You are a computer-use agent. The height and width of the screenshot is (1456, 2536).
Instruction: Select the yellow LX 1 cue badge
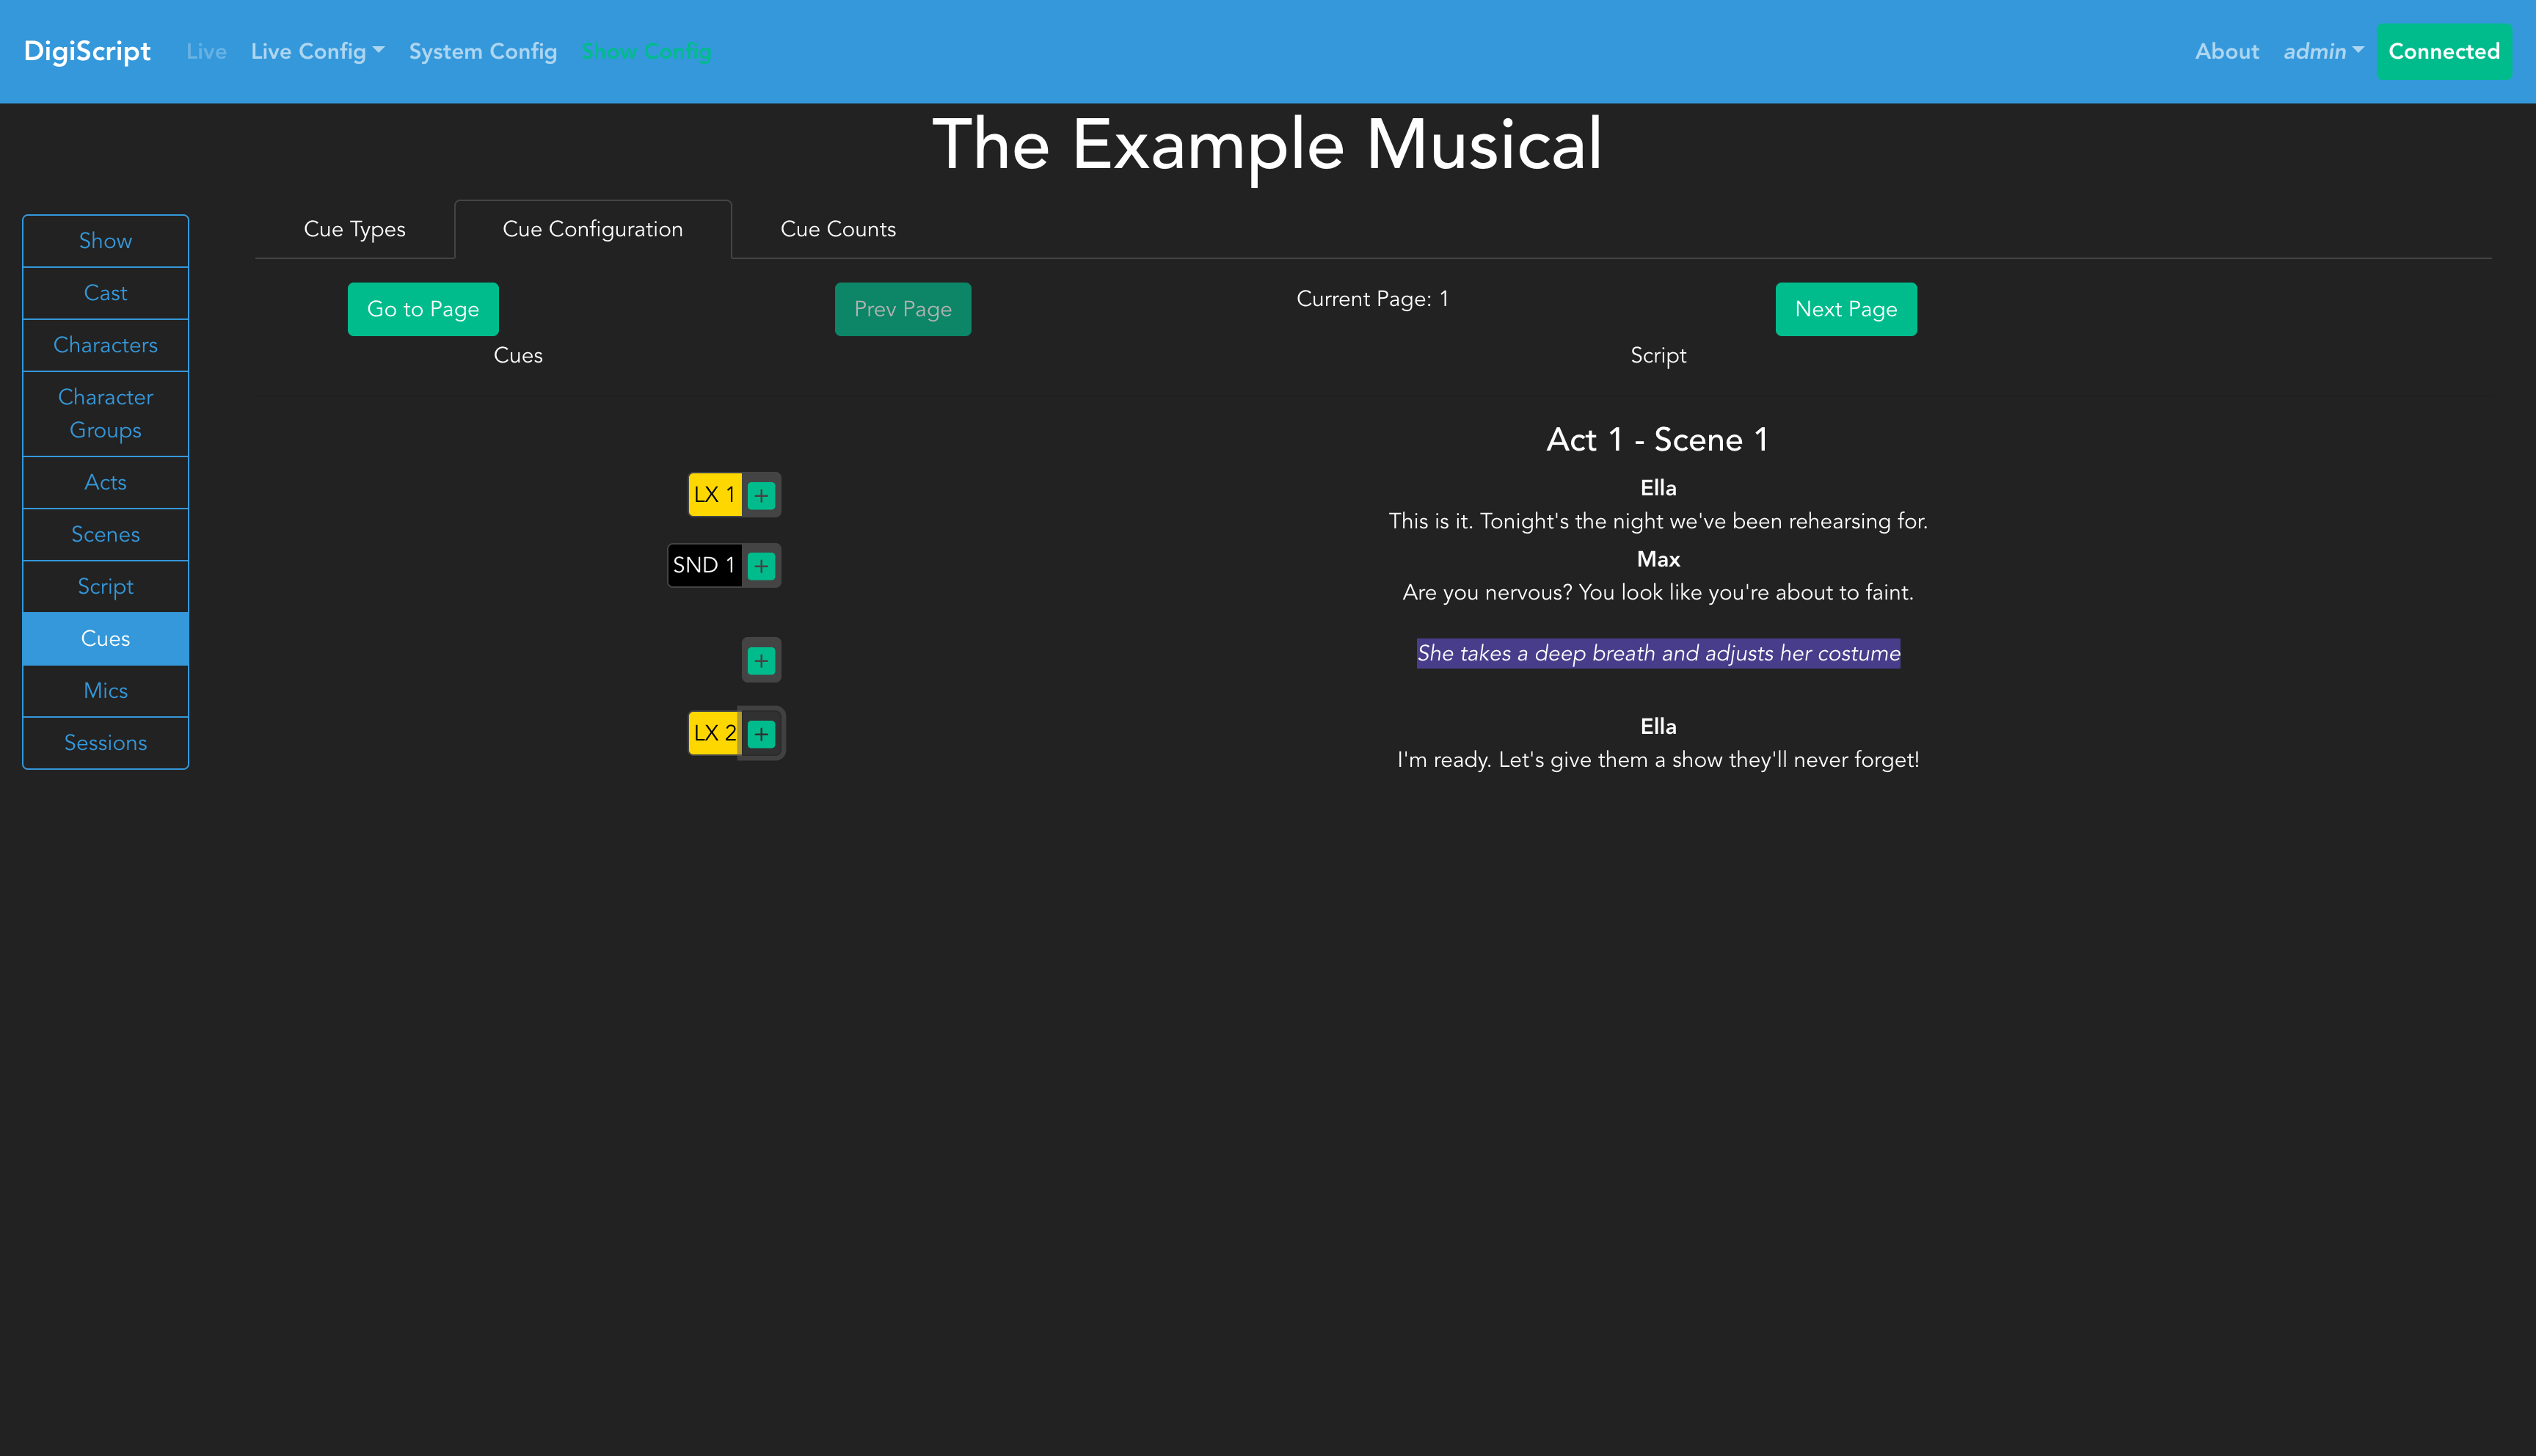714,495
